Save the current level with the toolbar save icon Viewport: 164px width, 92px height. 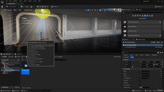point(2,7)
